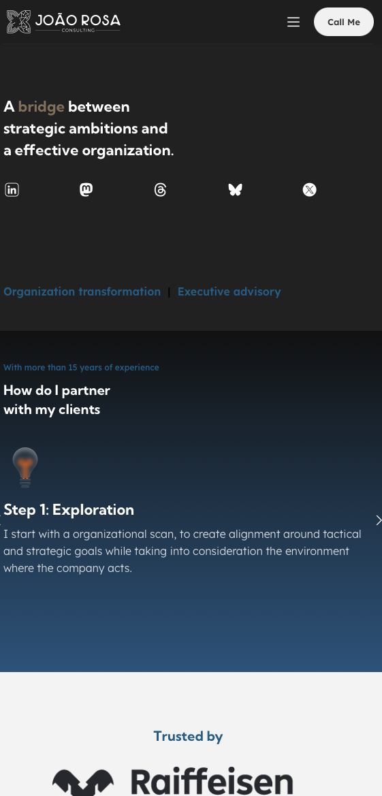
Task: Click the organizational scan description paragraph
Action: click(x=182, y=552)
